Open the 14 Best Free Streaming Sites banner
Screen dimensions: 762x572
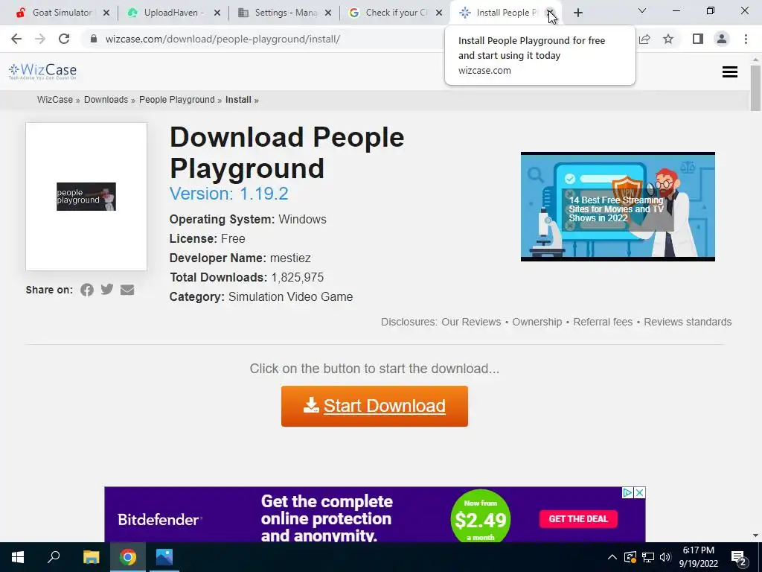pos(618,207)
